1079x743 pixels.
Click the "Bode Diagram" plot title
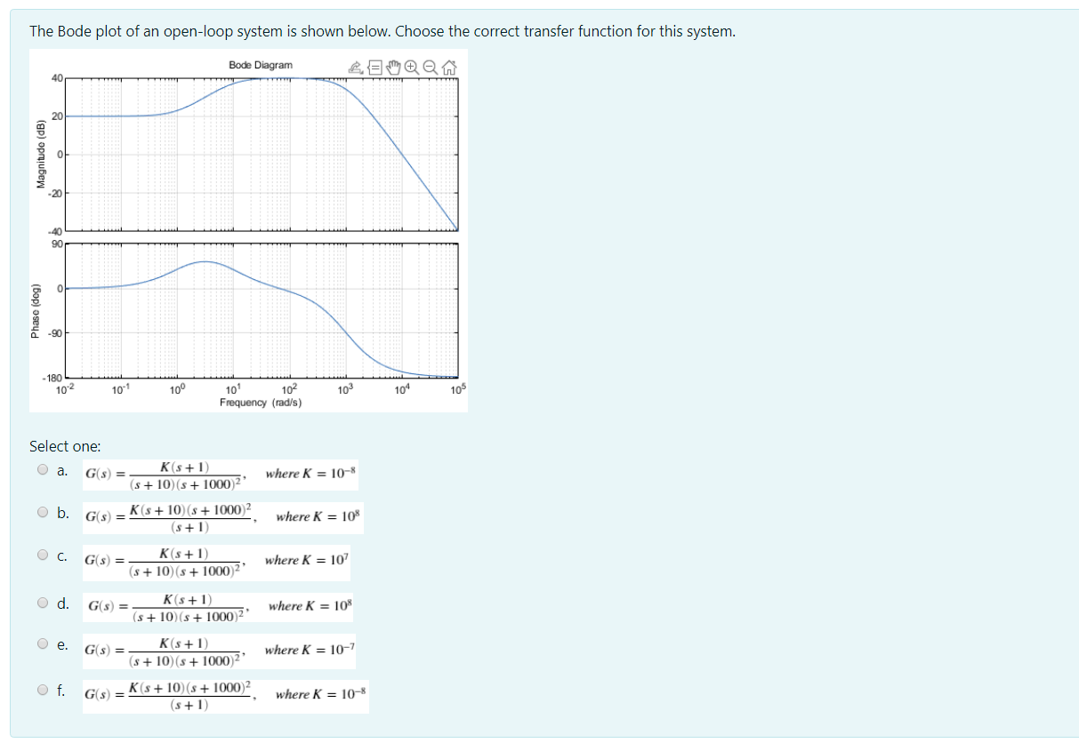pos(260,65)
